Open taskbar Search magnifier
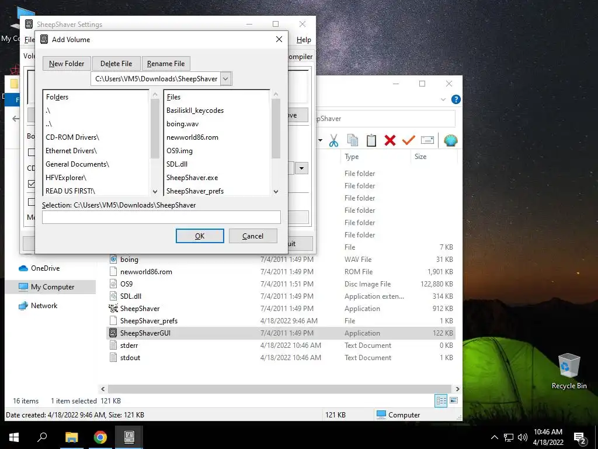The height and width of the screenshot is (449, 598). 42,437
